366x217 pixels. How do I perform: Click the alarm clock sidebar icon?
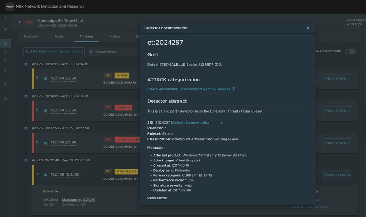coord(5,98)
